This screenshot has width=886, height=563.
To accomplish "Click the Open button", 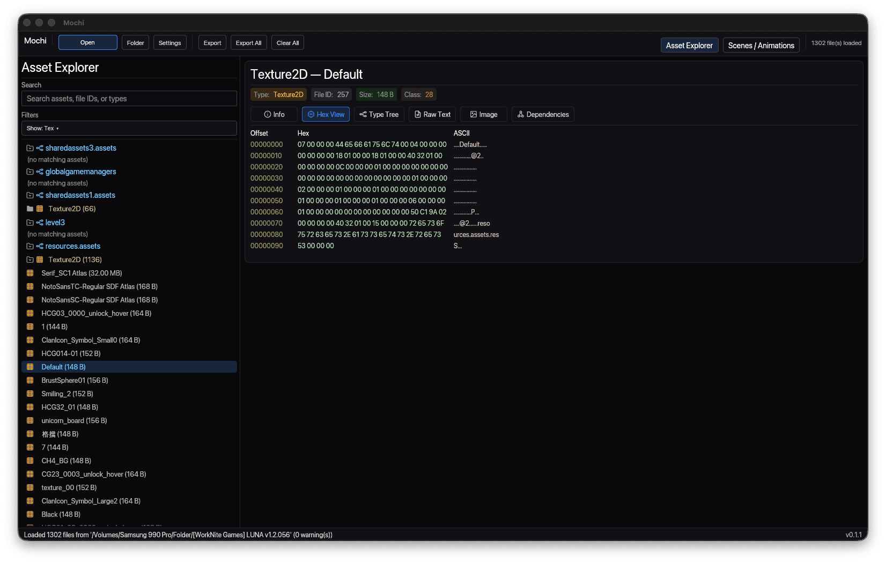I will coord(88,42).
